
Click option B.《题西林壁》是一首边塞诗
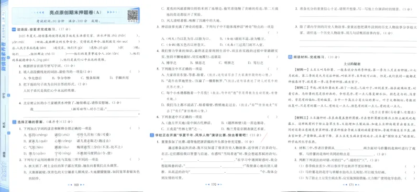[x=243, y=123]
